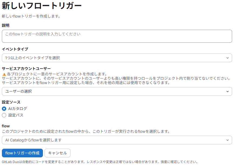Viewport: 234px width, 166px height.
Task: Click the warning icon beside service account notice
Action: tap(4, 74)
